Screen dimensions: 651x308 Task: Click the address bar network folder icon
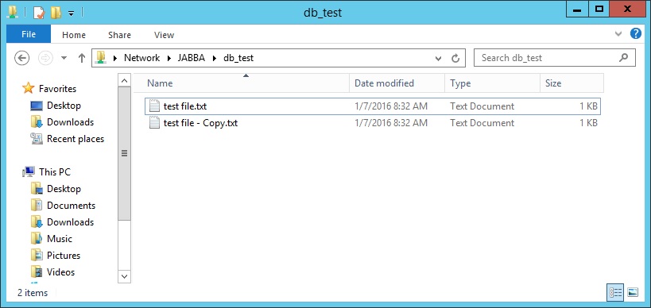100,58
